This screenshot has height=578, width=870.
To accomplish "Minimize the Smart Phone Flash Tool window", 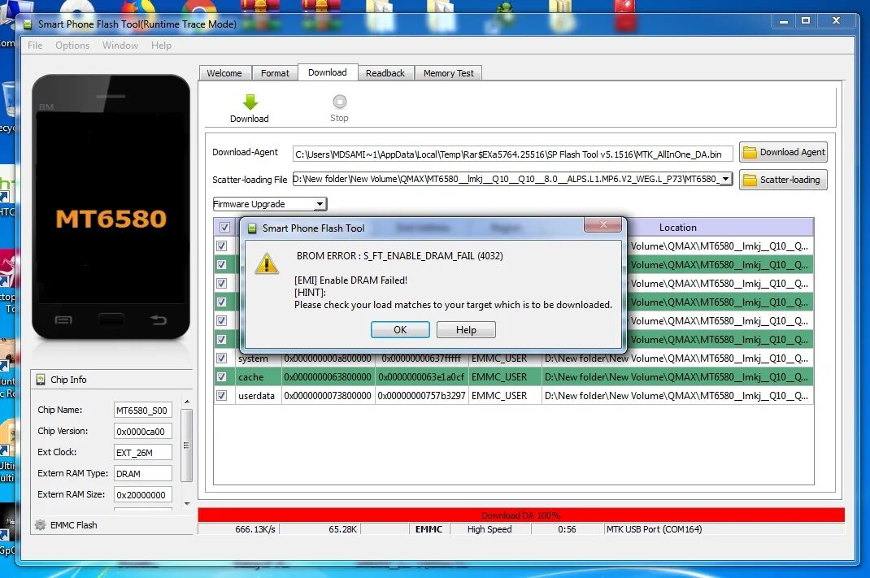I will 784,21.
